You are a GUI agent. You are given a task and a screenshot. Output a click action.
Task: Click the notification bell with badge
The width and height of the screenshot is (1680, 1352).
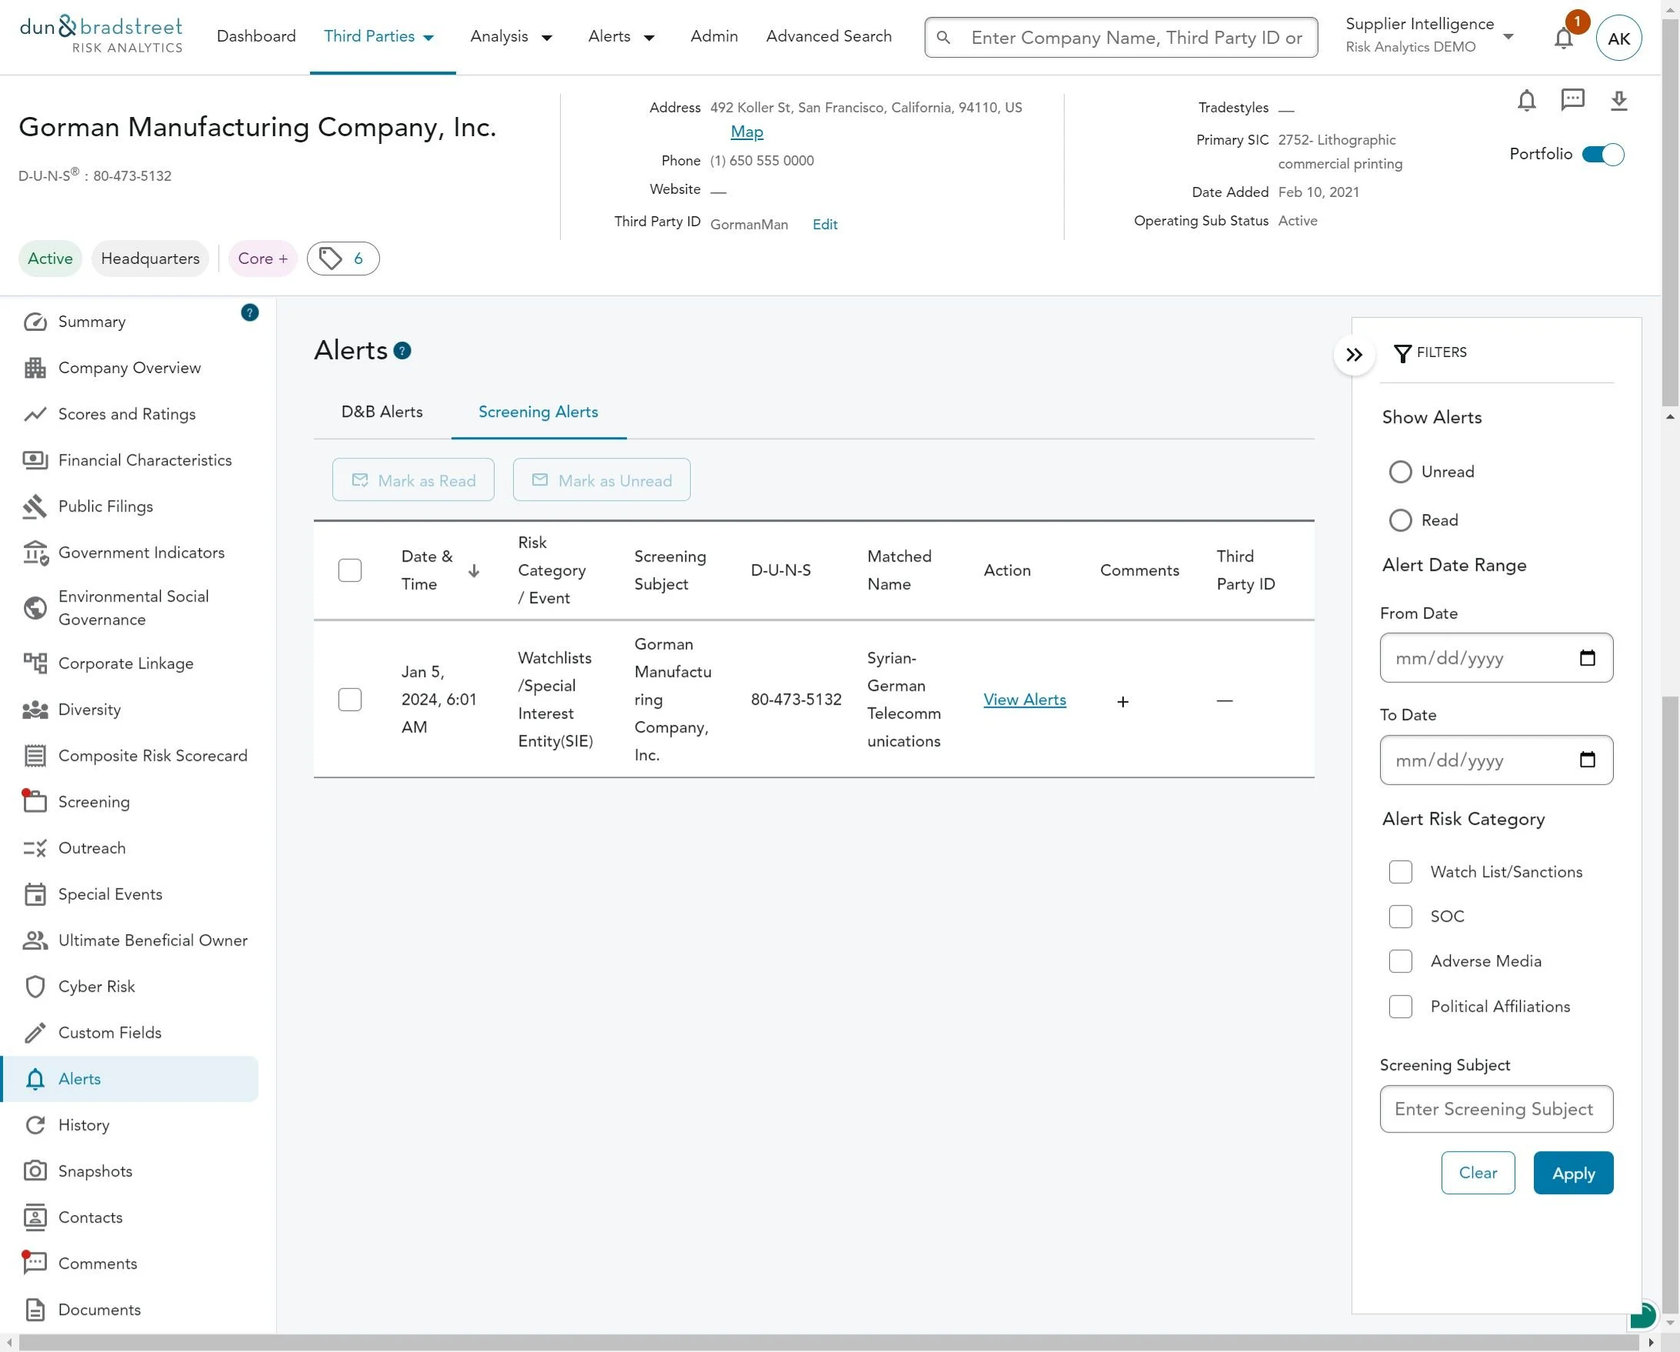[1563, 37]
